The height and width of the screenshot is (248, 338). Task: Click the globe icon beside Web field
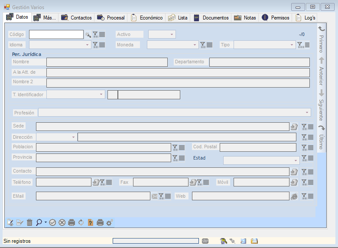coord(294,196)
